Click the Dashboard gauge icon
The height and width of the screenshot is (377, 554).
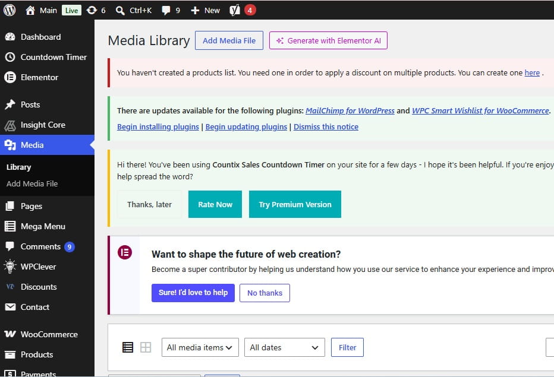pos(10,37)
